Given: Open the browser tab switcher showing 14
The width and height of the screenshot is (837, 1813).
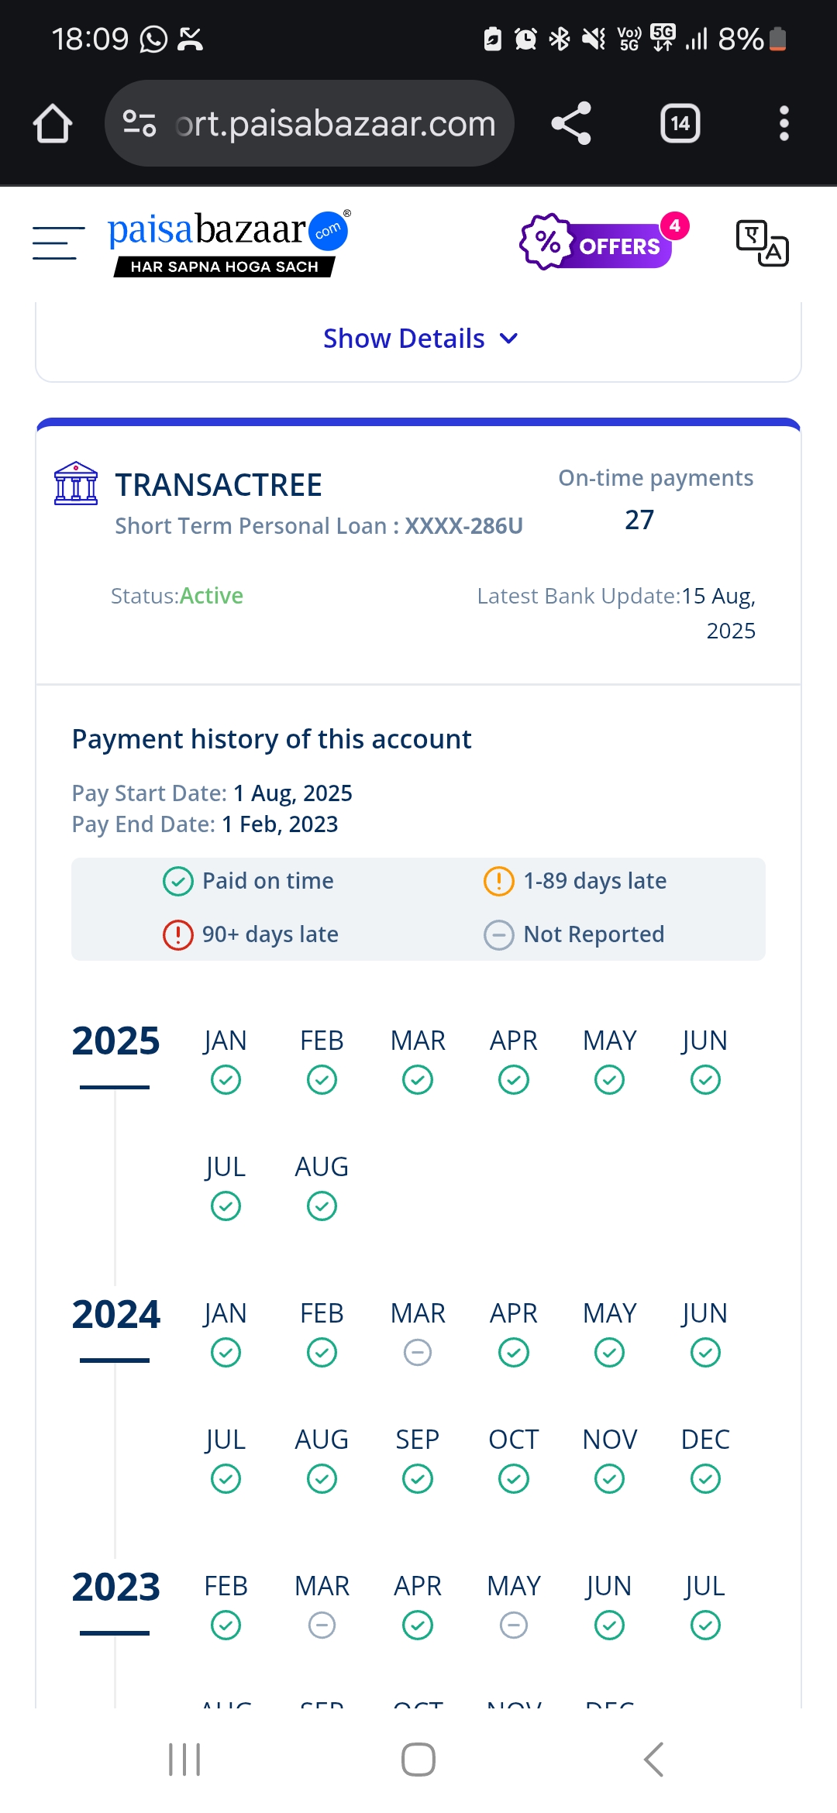Looking at the screenshot, I should [680, 124].
